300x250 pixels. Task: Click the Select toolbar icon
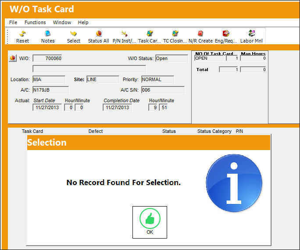click(74, 36)
